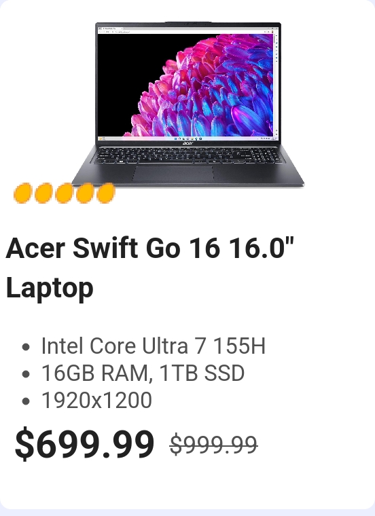The image size is (375, 516).
Task: Click the crossed-out $999.99 original price
Action: pyautogui.click(x=214, y=445)
